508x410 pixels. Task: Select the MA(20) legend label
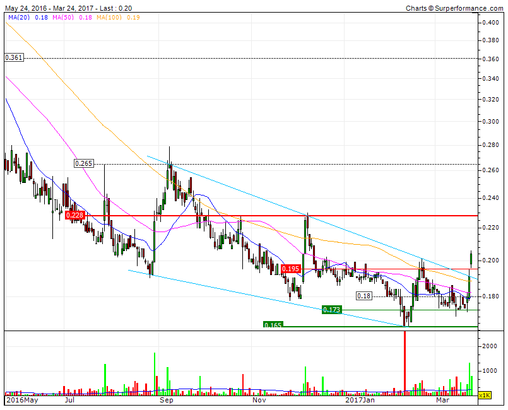[19, 17]
